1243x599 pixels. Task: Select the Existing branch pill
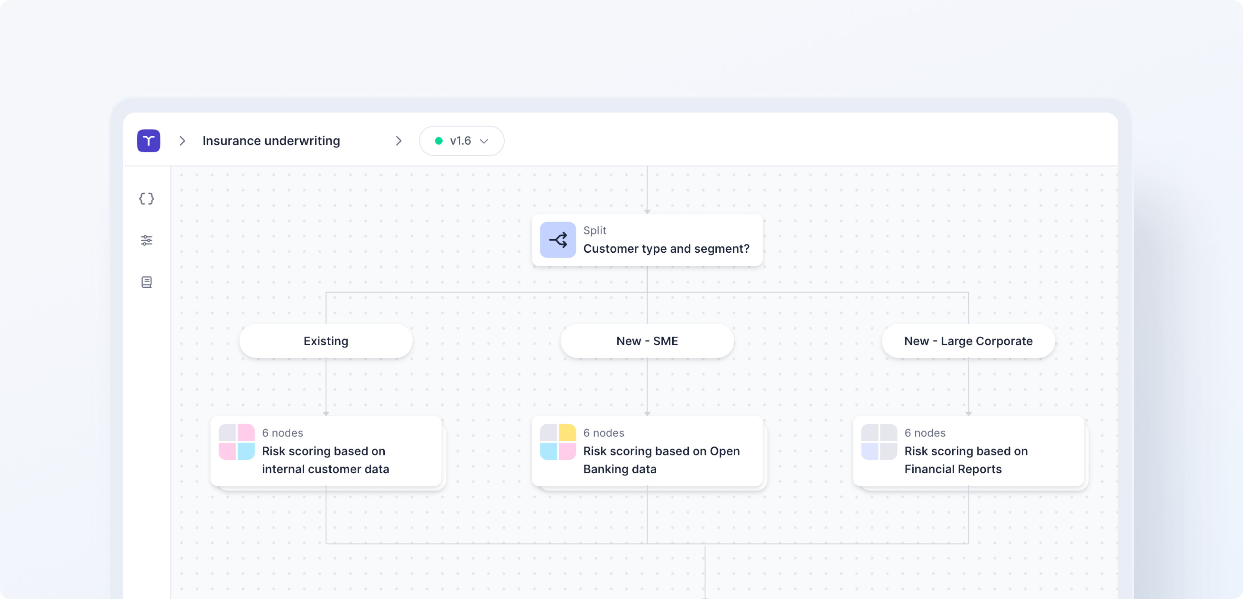click(326, 341)
